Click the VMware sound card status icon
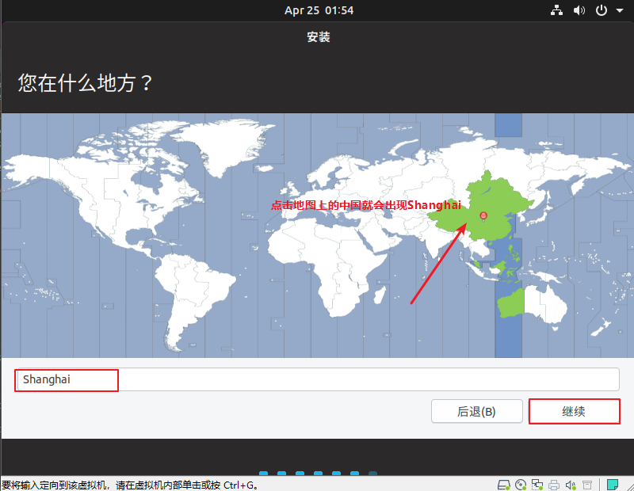The height and width of the screenshot is (491, 634). [571, 485]
